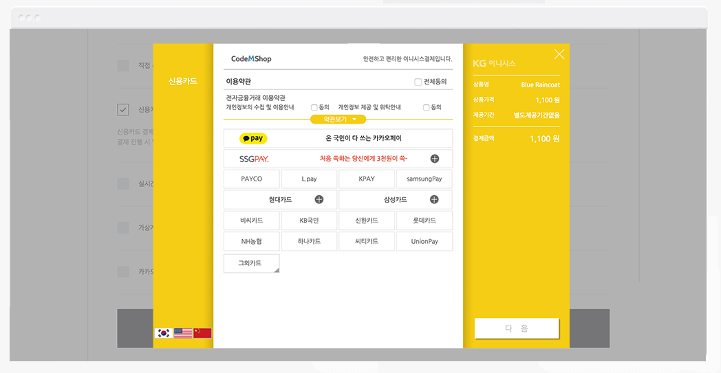Open the 그외카드 other cards dropdown

click(x=251, y=263)
